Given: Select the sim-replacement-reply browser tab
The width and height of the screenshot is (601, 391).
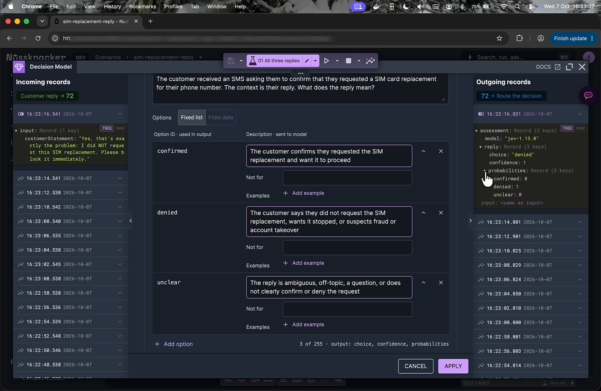Looking at the screenshot, I should pyautogui.click(x=96, y=21).
